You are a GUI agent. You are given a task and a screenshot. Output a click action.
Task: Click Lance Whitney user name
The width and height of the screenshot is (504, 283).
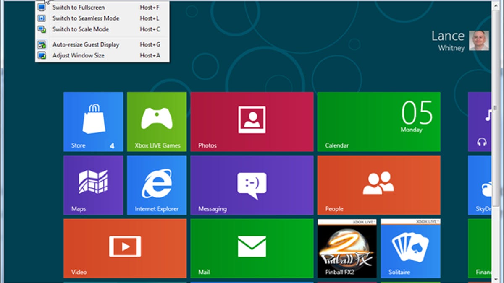point(448,40)
